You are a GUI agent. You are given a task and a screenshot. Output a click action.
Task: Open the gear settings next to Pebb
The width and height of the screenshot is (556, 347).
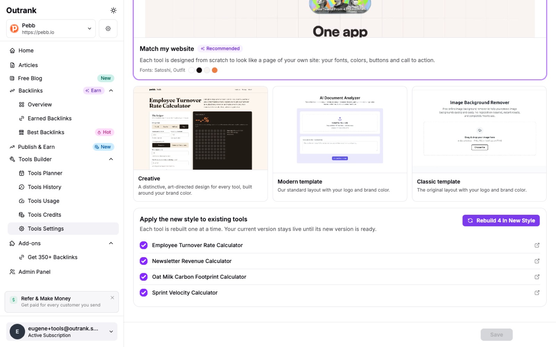click(x=108, y=28)
